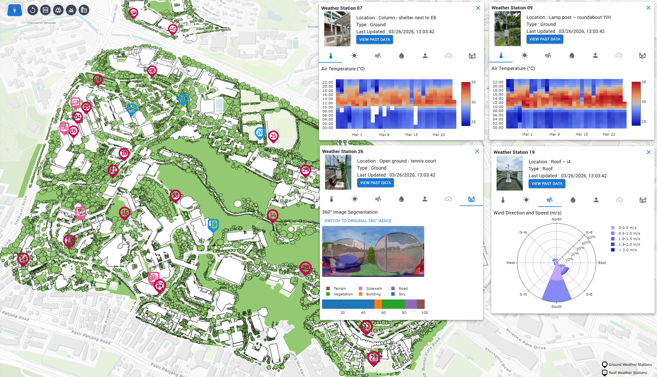Click Switch to Original 360° Image link
The image size is (657, 377).
(x=358, y=221)
